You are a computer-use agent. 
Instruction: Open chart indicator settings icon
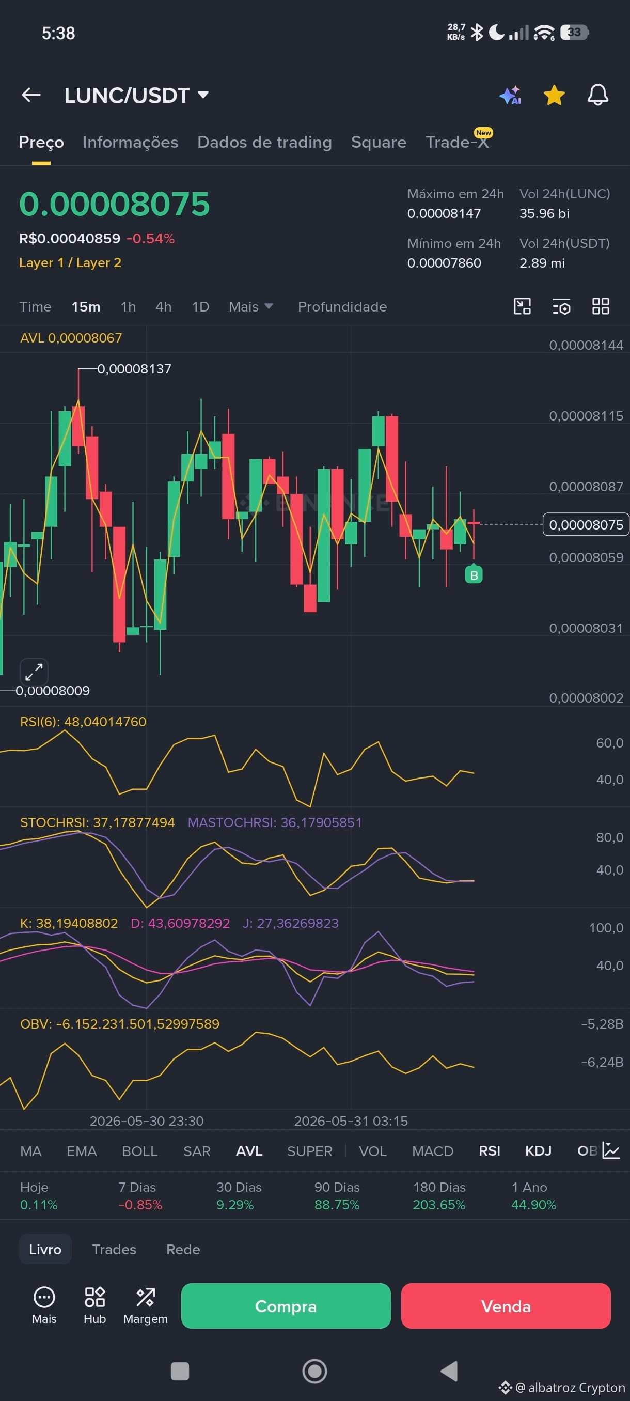561,306
